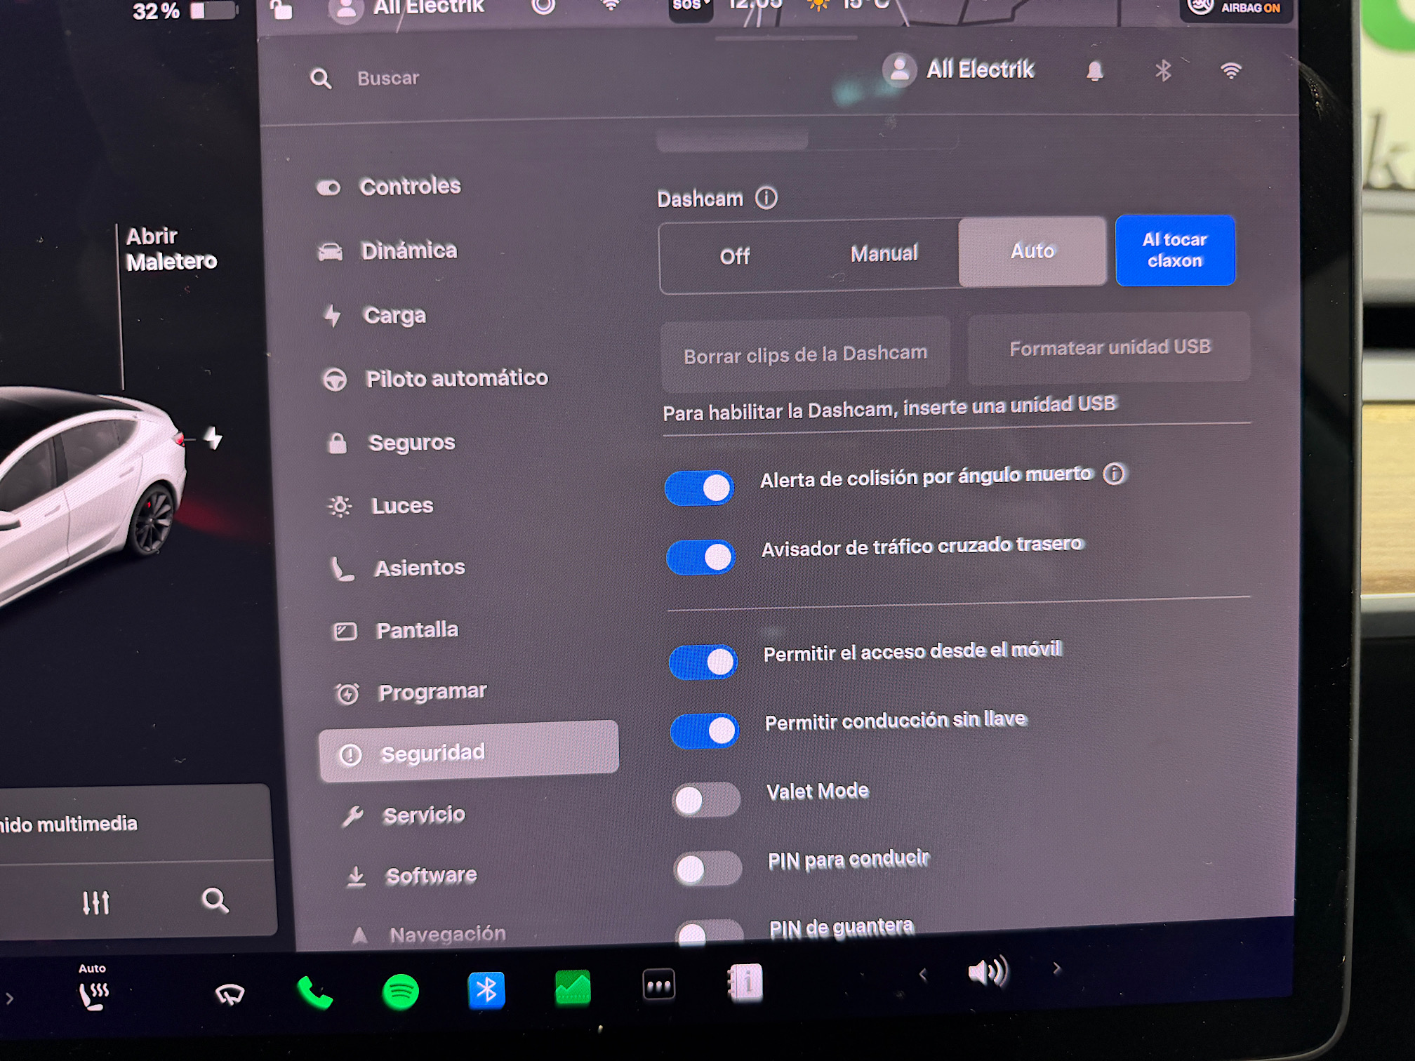Open the seat heater control icon
The image size is (1415, 1061).
93,994
